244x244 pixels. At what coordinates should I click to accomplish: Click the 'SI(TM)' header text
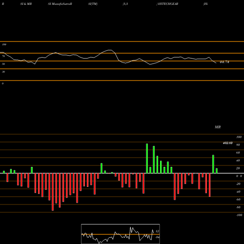click(x=93, y=4)
